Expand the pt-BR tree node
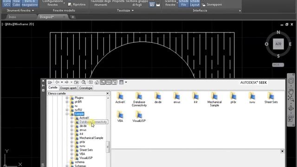297x167 pixels. click(67, 102)
